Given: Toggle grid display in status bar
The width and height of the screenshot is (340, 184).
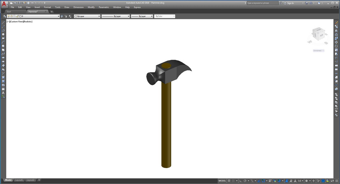Looking at the screenshot, I should 229,181.
